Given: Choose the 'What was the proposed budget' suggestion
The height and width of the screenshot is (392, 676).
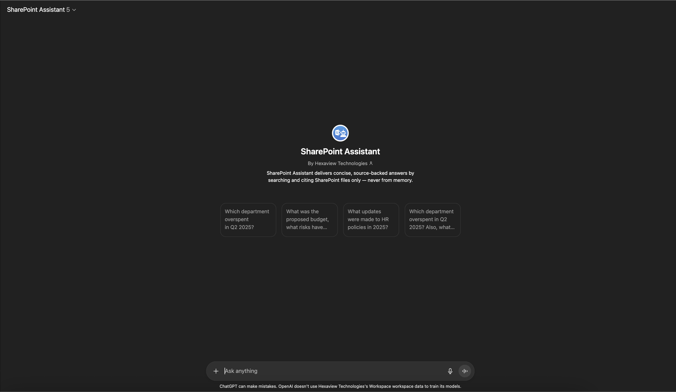Looking at the screenshot, I should [309, 220].
